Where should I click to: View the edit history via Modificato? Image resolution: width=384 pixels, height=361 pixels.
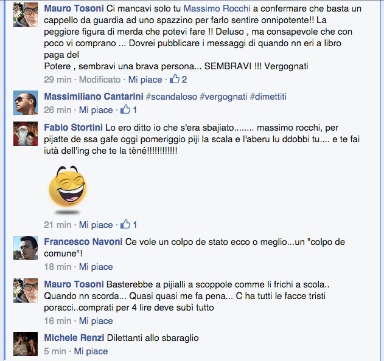click(100, 80)
